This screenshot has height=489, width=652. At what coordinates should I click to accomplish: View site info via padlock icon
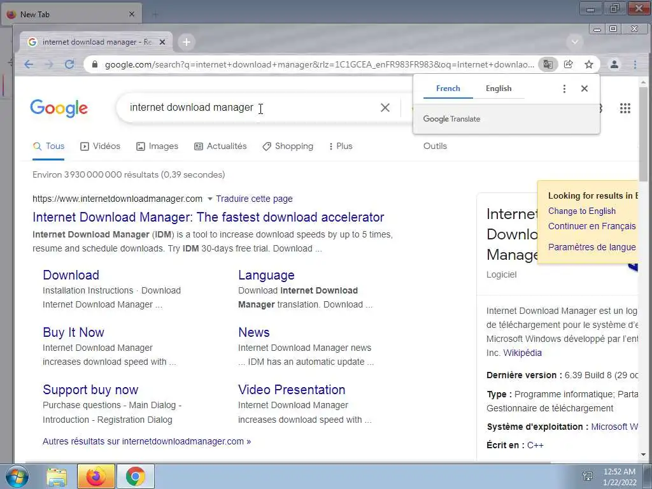(95, 64)
